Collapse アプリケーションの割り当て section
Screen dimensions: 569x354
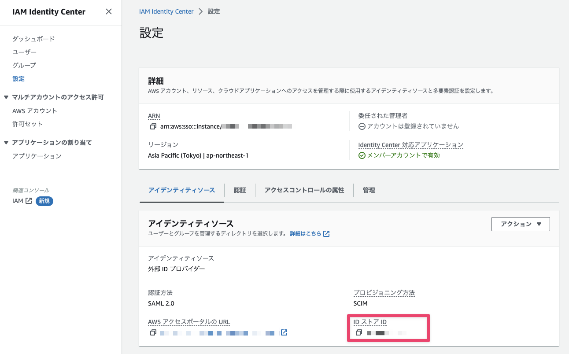pyautogui.click(x=6, y=143)
